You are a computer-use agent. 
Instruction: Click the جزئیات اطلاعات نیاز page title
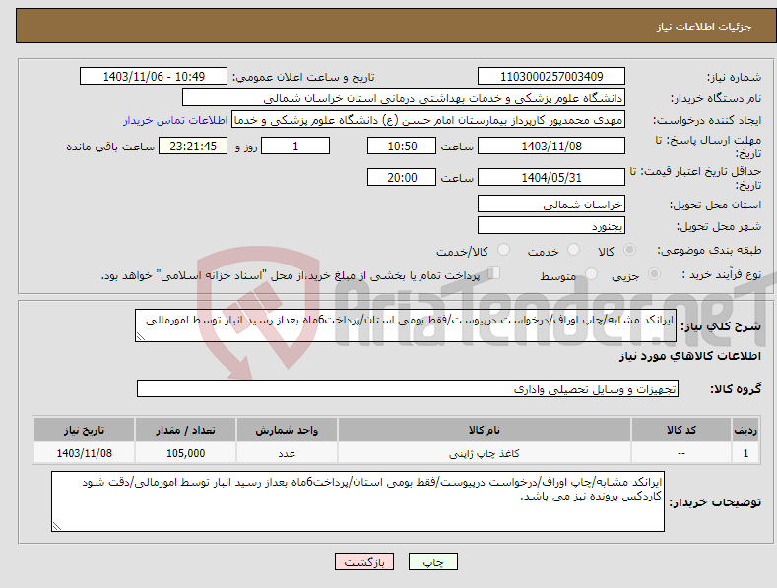(x=704, y=27)
